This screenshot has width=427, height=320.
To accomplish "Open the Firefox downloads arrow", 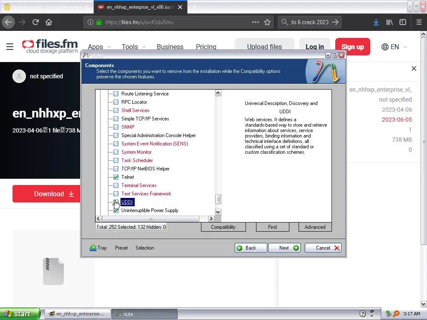I will click(x=376, y=22).
